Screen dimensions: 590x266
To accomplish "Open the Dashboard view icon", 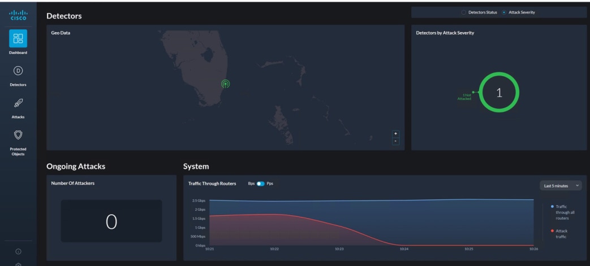I will pyautogui.click(x=18, y=38).
